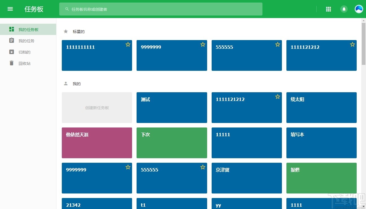This screenshot has height=209, width=366.
Task: Open the 21342 board
Action: click(97, 203)
